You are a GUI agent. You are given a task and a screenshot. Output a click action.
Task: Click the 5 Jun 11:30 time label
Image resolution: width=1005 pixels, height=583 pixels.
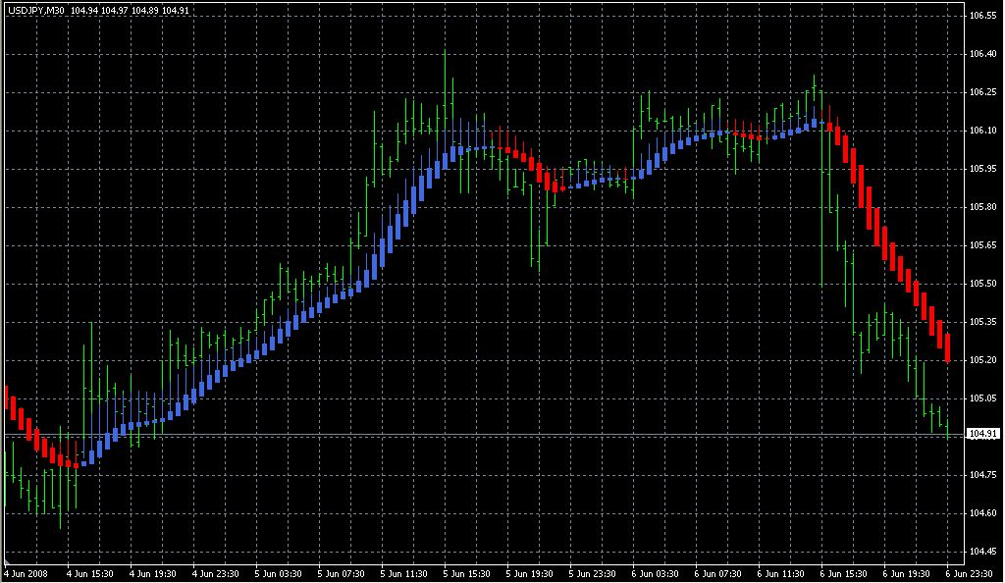pos(404,573)
